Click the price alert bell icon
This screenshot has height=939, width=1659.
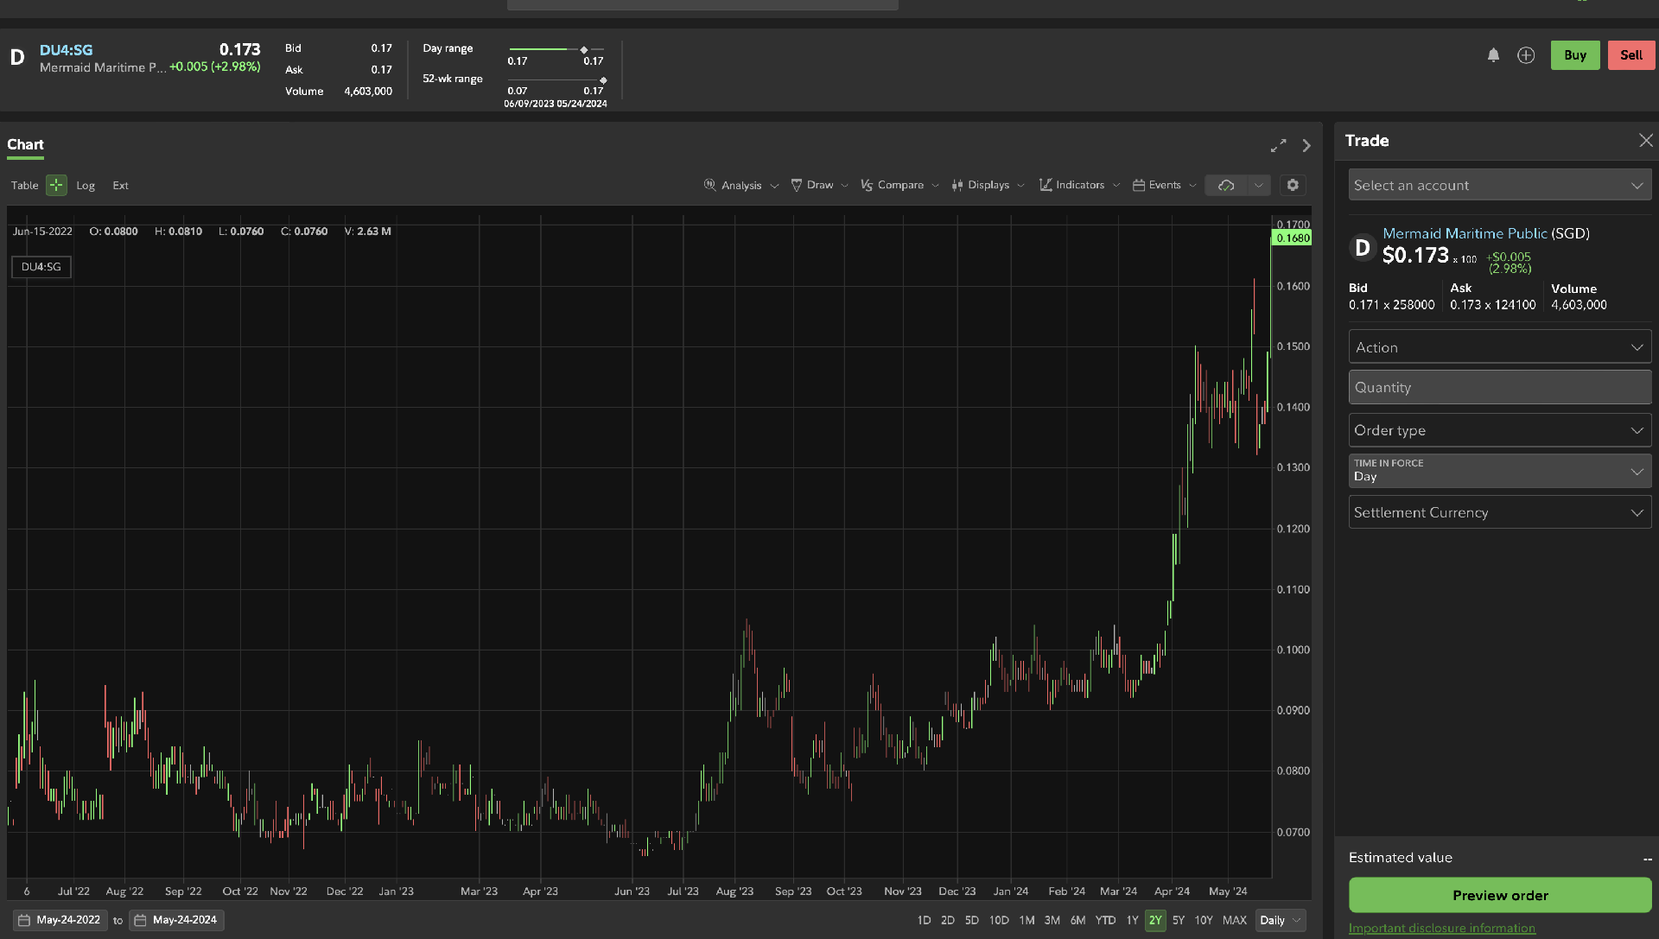pyautogui.click(x=1493, y=55)
